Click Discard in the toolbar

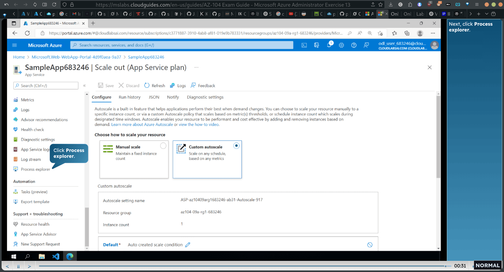coord(129,86)
